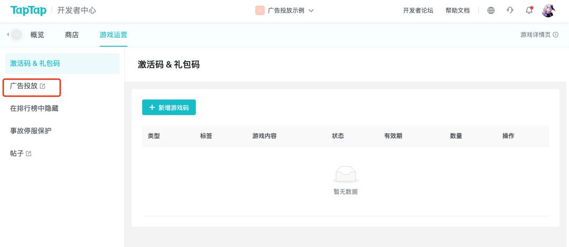Click the external link icon beside 帖子
The image size is (569, 247).
click(x=28, y=153)
